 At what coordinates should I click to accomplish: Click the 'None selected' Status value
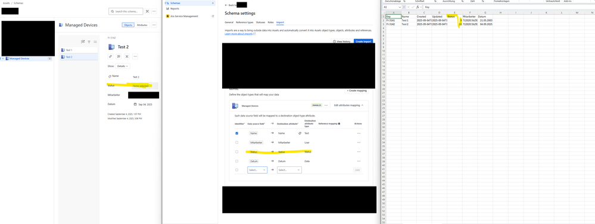tap(141, 86)
